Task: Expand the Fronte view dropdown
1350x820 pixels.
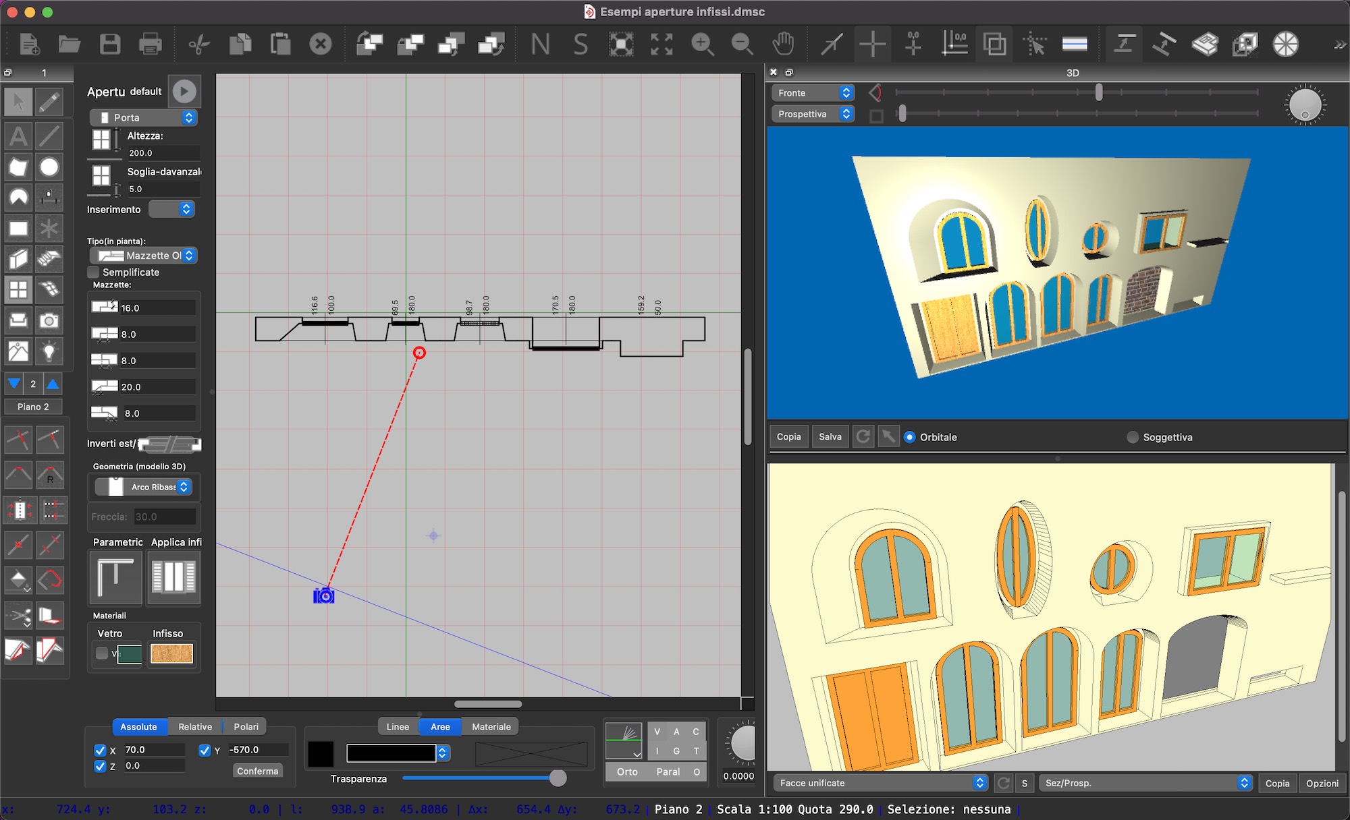Action: click(813, 93)
